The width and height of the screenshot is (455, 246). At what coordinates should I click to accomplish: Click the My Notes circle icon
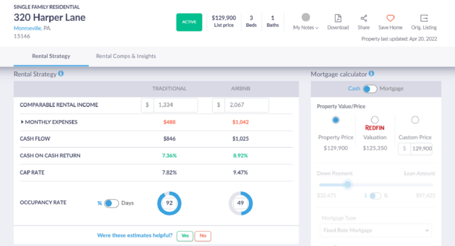(306, 18)
